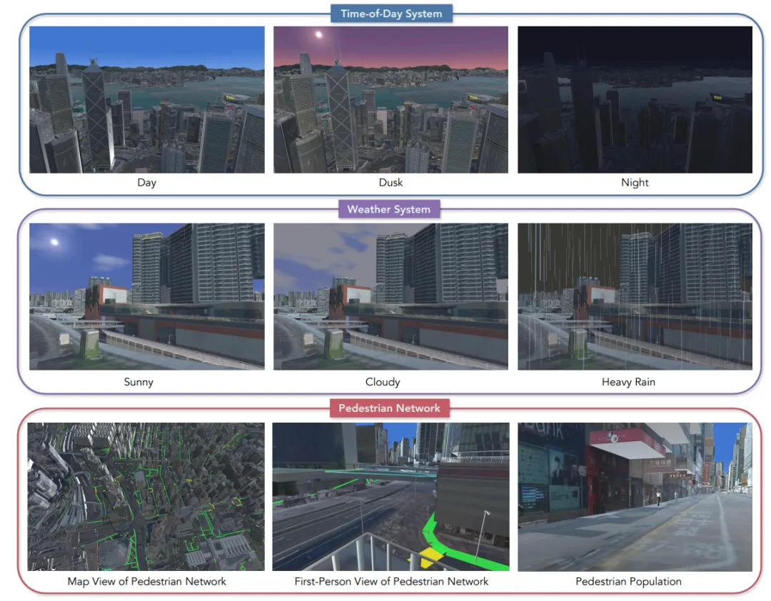Open the Map View of Pedestrian Network image
771x601 pixels.
point(146,497)
